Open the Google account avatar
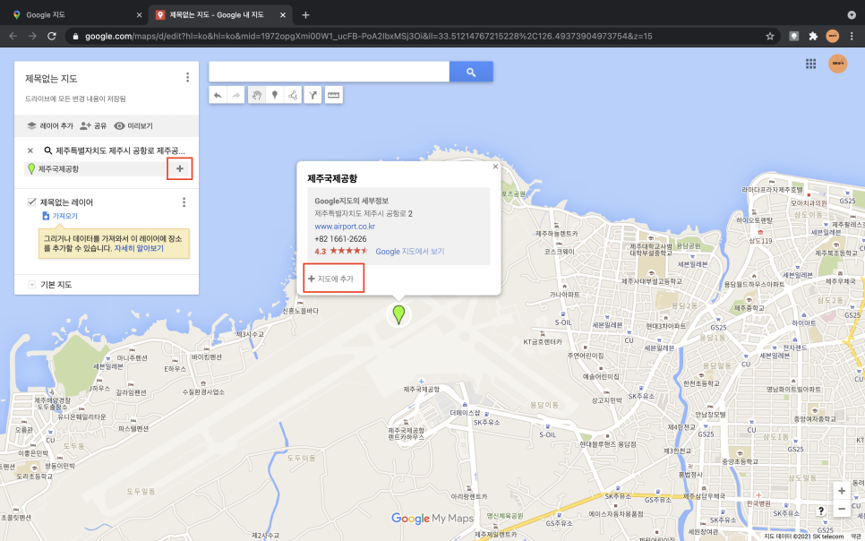Image resolution: width=865 pixels, height=541 pixels. pyautogui.click(x=837, y=64)
